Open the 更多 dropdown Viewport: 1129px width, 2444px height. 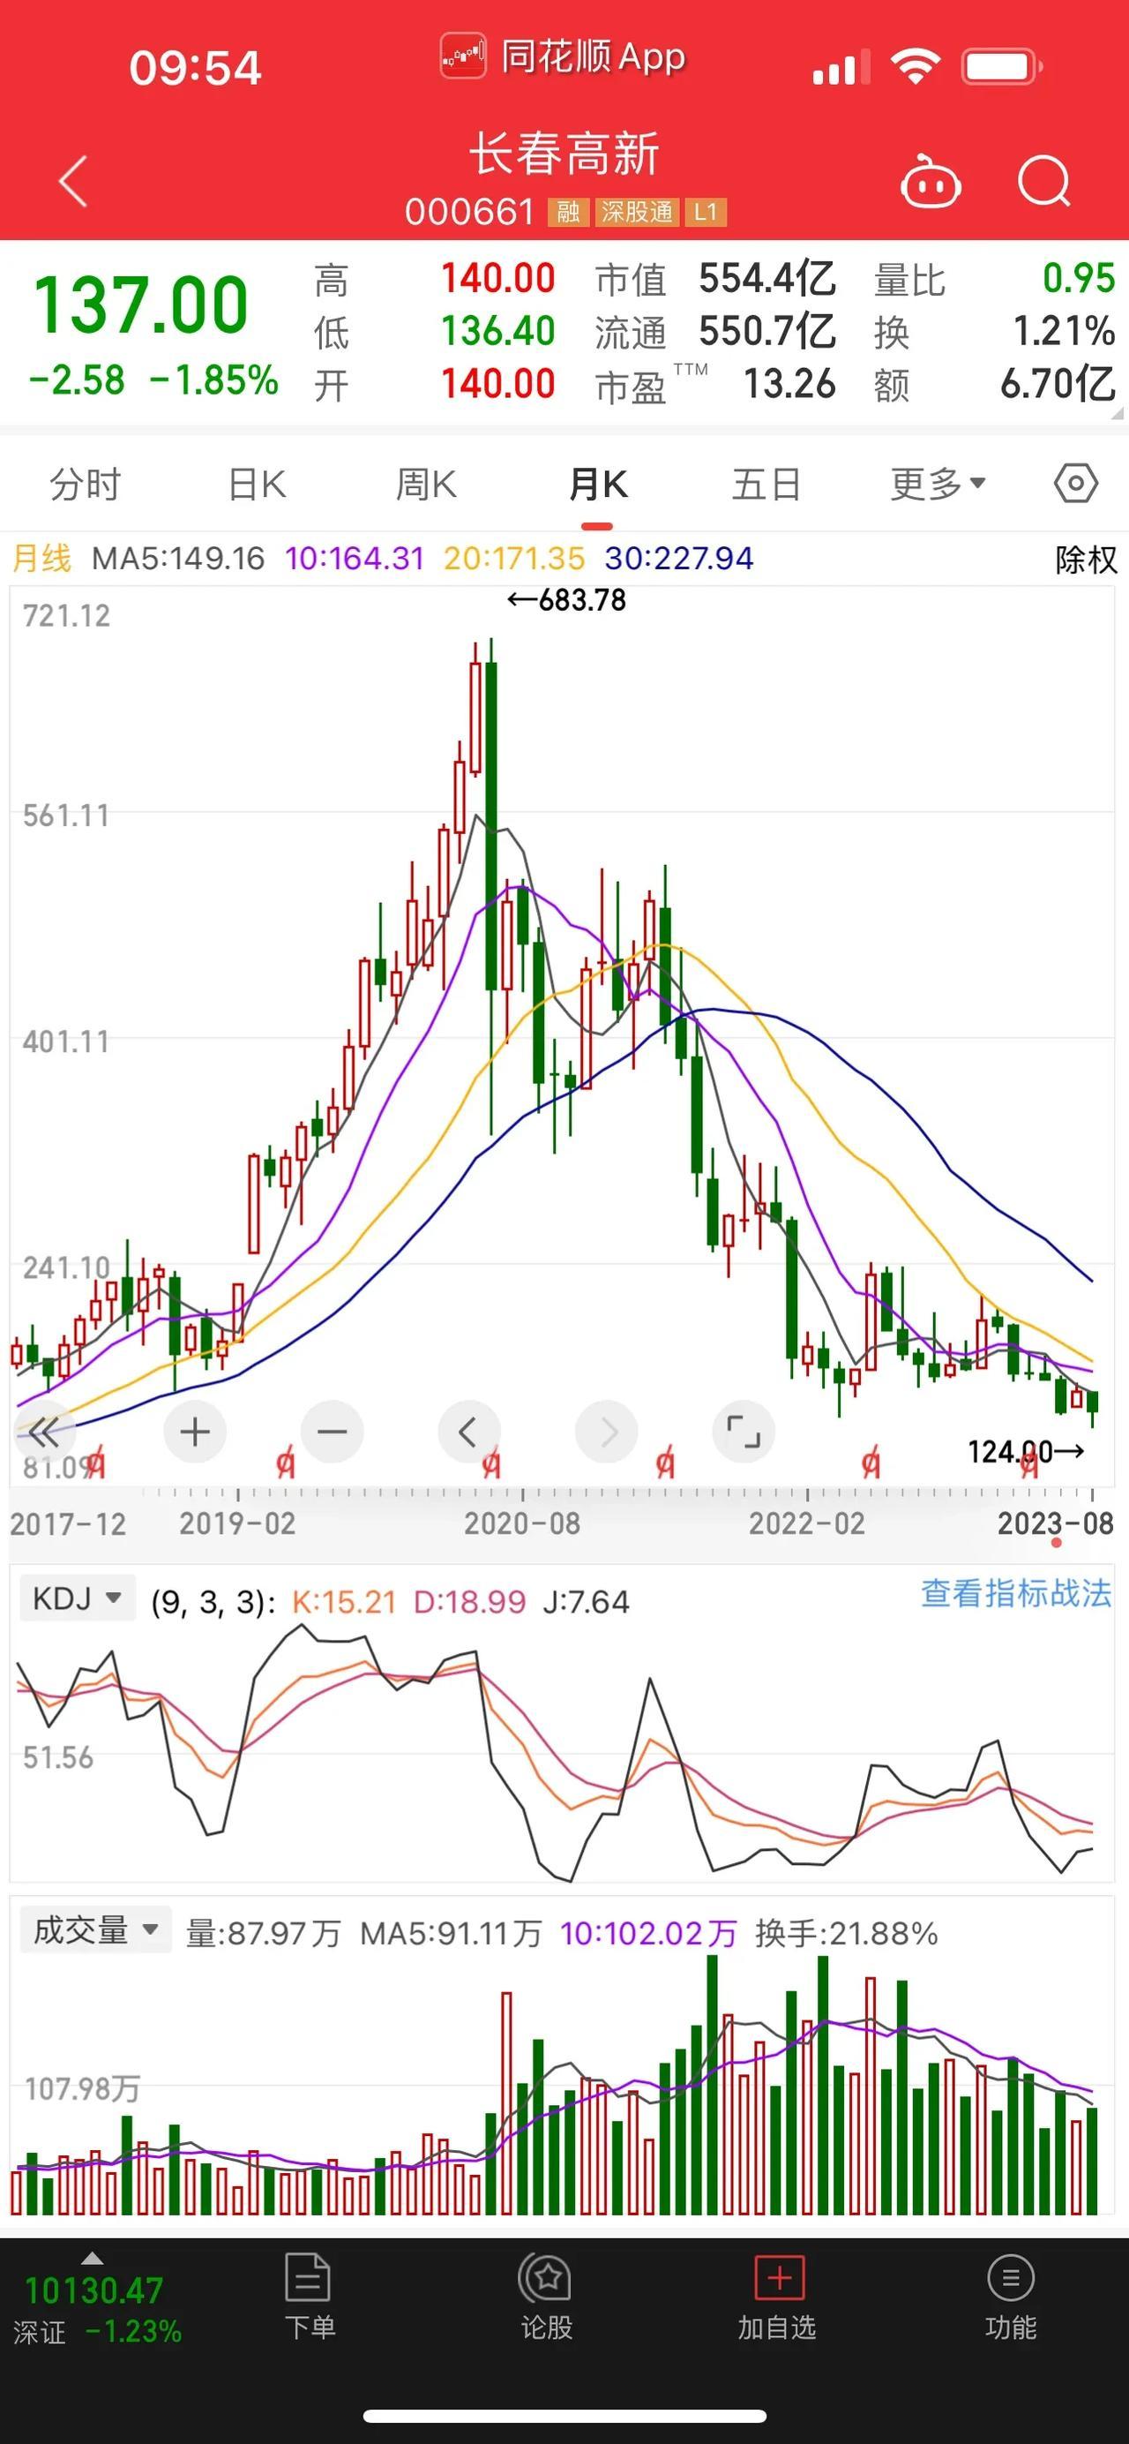938,484
